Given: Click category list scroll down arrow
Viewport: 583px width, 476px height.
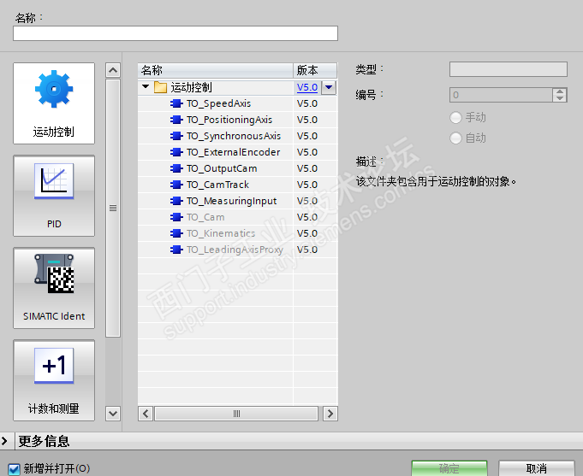Looking at the screenshot, I should (113, 414).
